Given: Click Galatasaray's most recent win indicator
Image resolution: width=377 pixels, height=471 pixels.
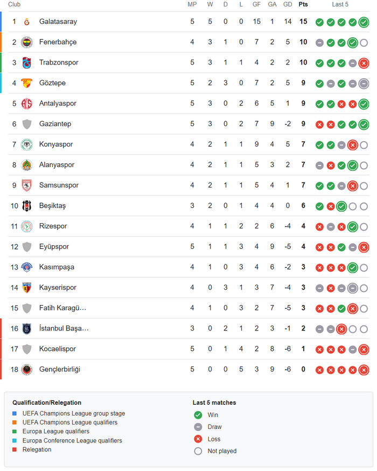Looking at the screenshot, I should coord(364,22).
